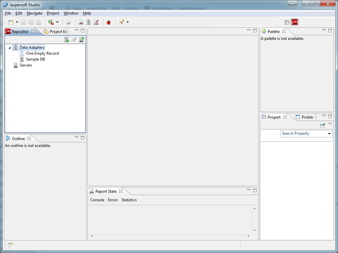
Task: Select the Sample DB adapter
Action: [35, 59]
